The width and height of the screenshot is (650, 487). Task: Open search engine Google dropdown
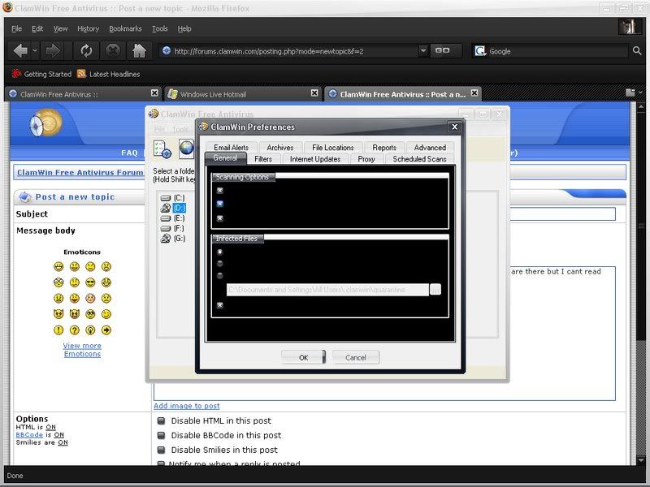pos(480,51)
